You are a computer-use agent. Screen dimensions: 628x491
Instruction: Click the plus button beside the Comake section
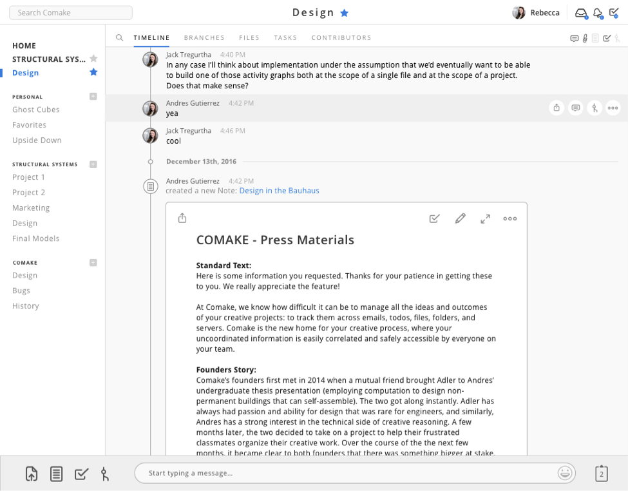click(93, 262)
